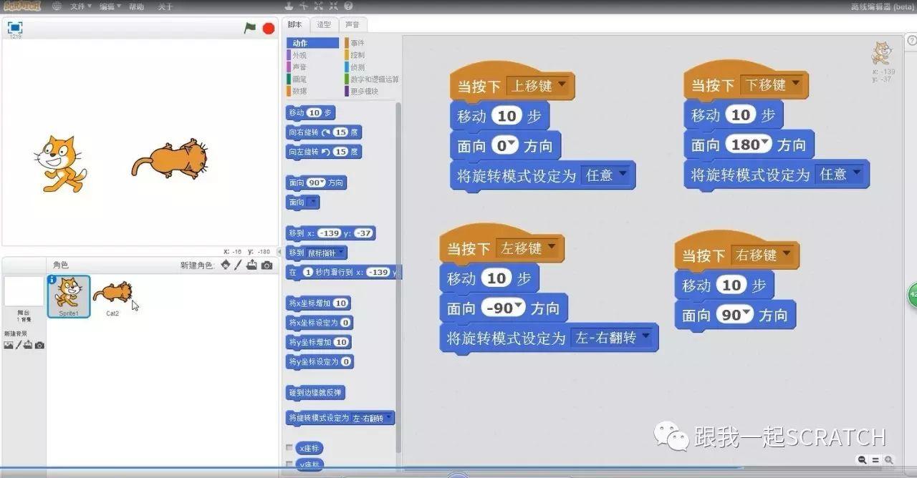Screen dimensions: 917x478
Task: Upload a sprite from file
Action: [251, 265]
